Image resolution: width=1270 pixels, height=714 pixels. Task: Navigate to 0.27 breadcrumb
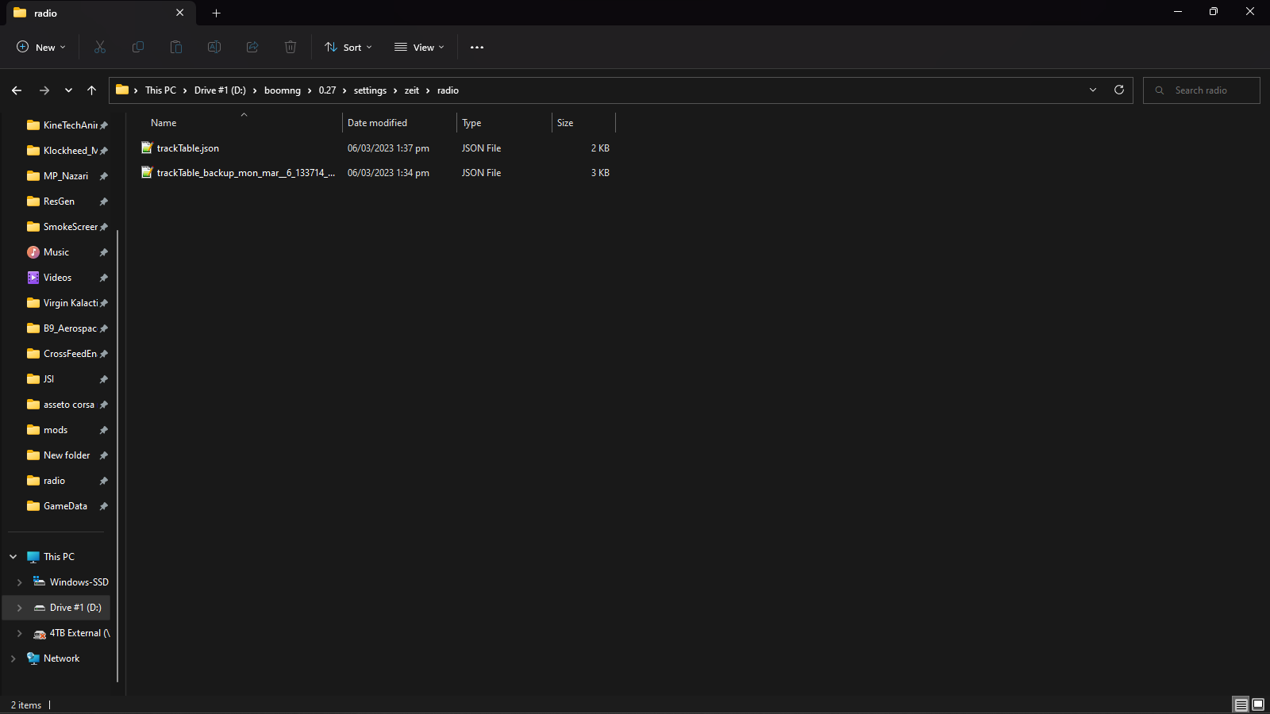click(327, 90)
